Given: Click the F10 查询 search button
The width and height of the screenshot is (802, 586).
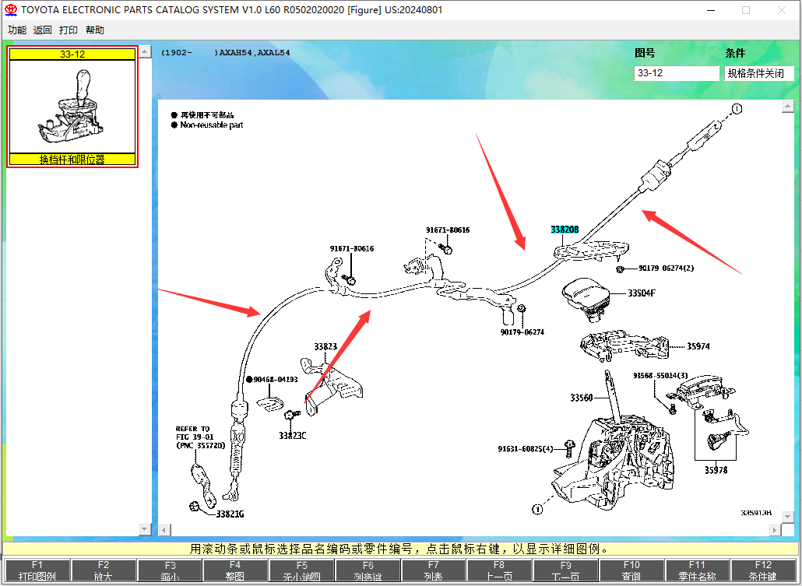Looking at the screenshot, I should click(631, 570).
